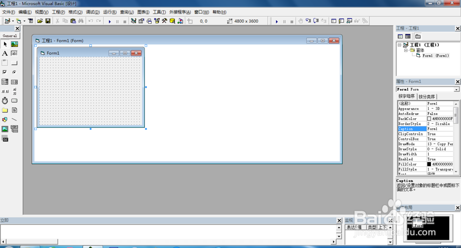Viewport: 461px width, 248px height.
Task: Click the Paste toolbar icon
Action: [73, 21]
